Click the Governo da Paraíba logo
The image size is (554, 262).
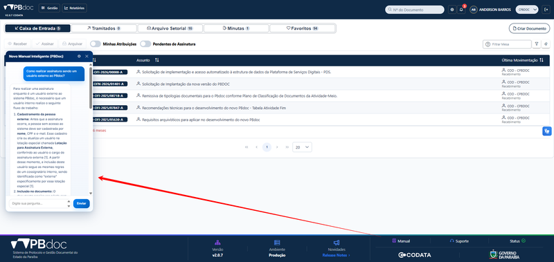tap(504, 254)
